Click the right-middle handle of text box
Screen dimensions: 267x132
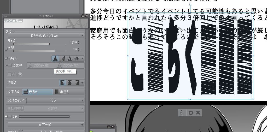click(x=253, y=56)
